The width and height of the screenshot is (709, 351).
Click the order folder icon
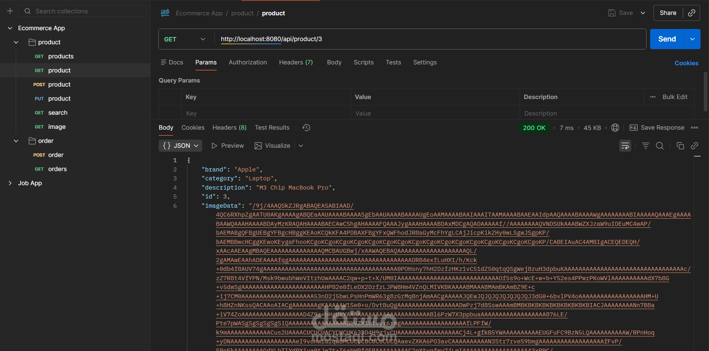click(x=32, y=141)
